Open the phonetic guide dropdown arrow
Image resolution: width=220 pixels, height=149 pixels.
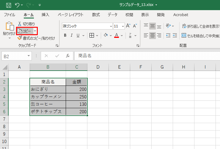coord(135,35)
